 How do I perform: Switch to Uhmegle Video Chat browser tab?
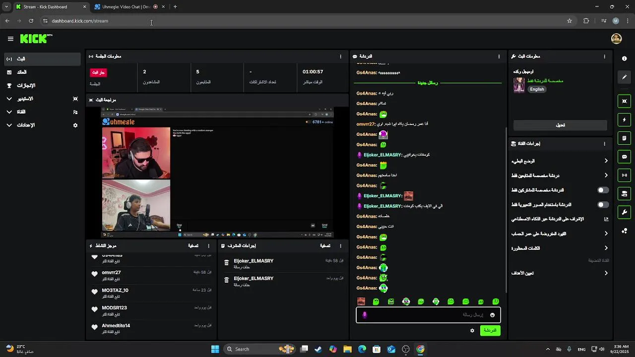click(x=130, y=7)
